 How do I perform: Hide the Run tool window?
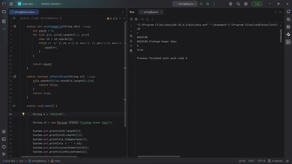(280, 12)
